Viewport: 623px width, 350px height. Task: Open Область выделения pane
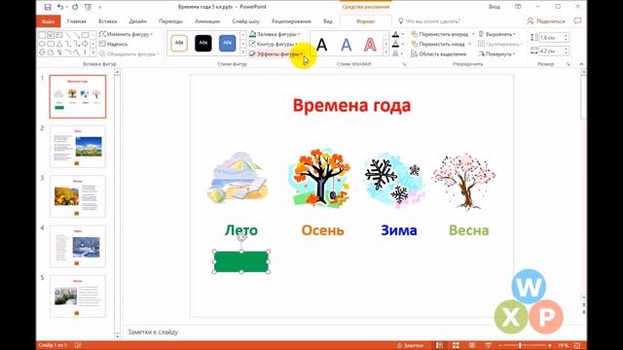[x=439, y=54]
